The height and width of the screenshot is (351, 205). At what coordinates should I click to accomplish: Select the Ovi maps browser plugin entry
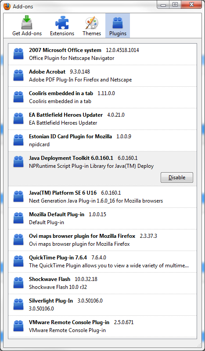coord(102,240)
